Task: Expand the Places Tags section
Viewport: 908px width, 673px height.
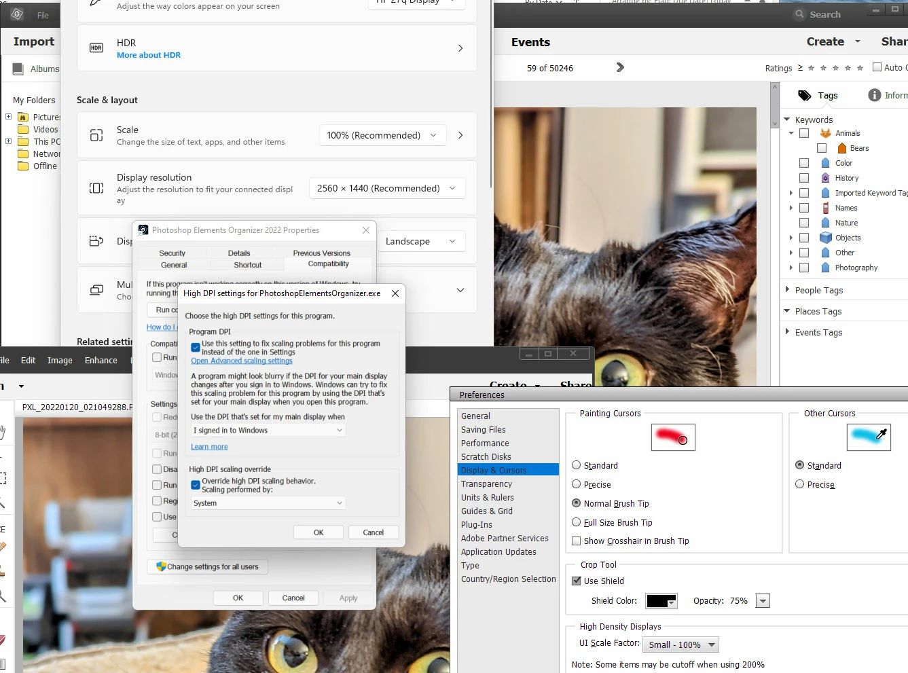Action: [x=788, y=310]
